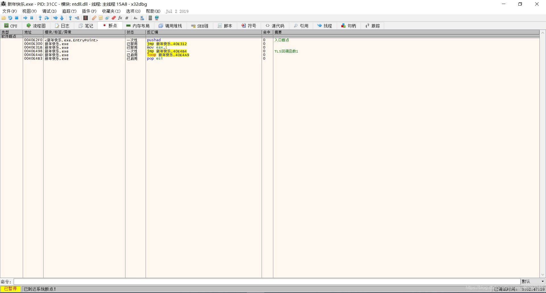Viewport: 546px width, 293px height.
Task: Switch to the 符号 tab
Action: click(249, 26)
